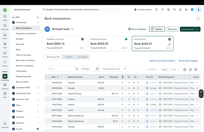Select the bugbash-carlos-test bank card
This screenshot has width=204, height=132.
(x=65, y=44)
